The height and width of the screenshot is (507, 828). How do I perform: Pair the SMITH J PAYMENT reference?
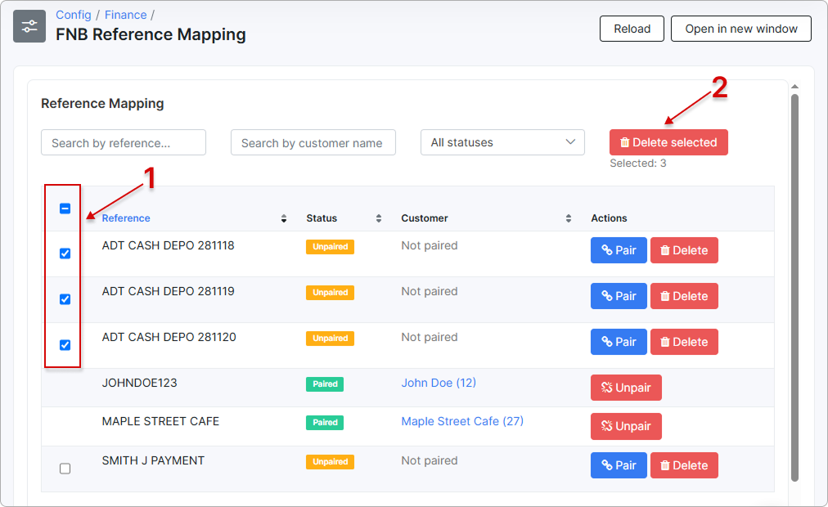click(619, 465)
